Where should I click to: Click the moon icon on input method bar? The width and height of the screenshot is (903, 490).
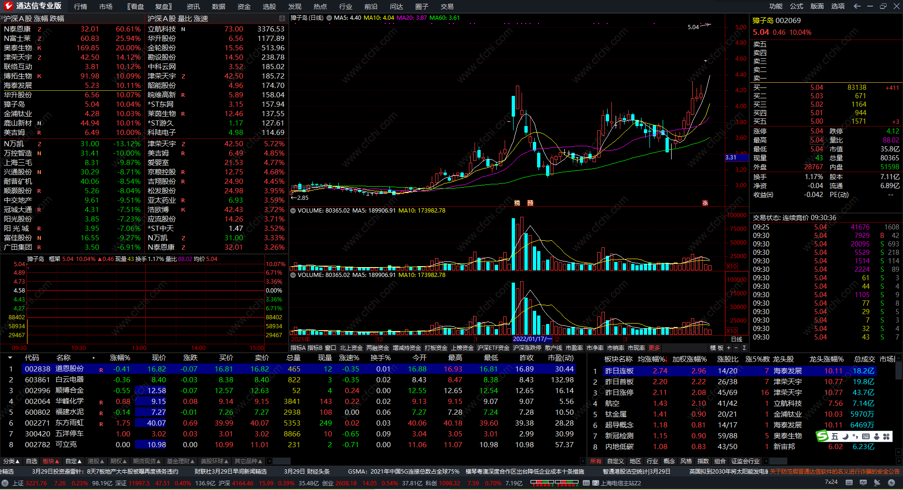pos(845,436)
